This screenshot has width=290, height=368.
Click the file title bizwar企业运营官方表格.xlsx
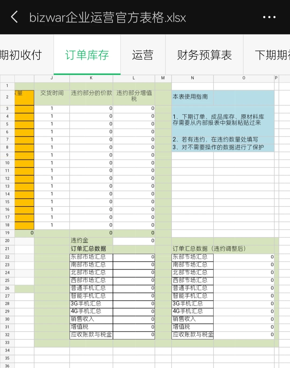107,17
